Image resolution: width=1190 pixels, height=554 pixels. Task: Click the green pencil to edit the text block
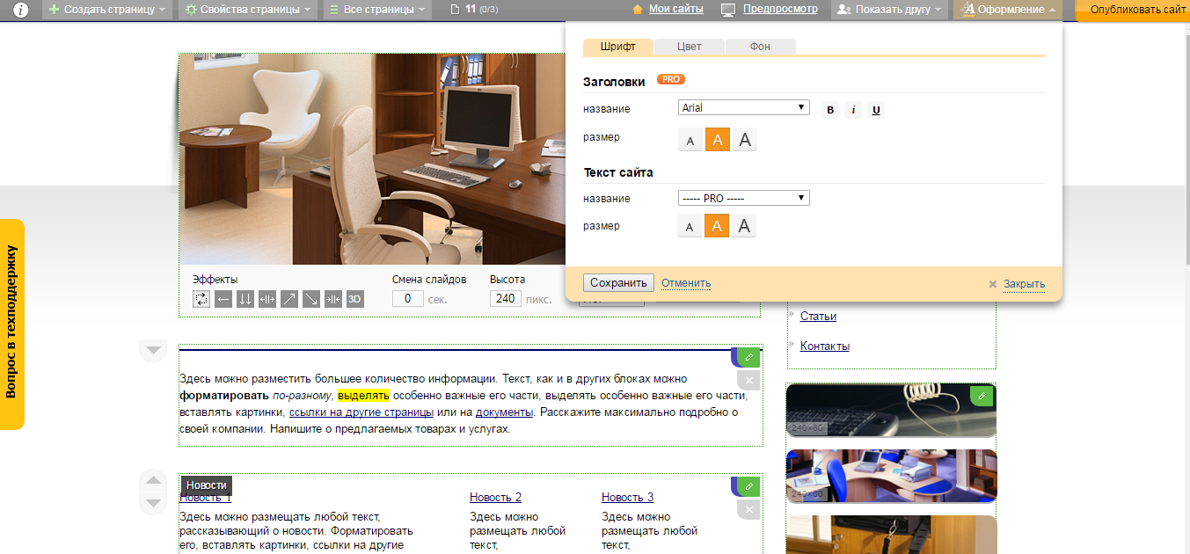coord(747,357)
